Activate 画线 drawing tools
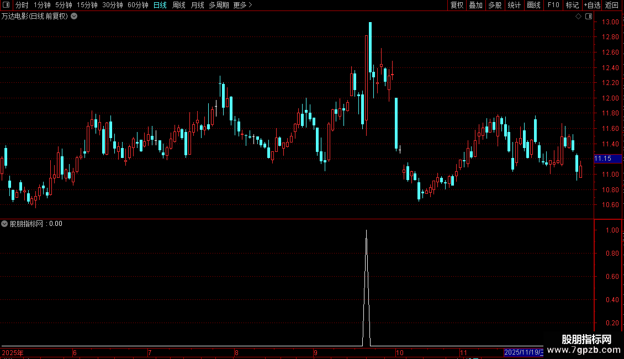Image resolution: width=624 pixels, height=359 pixels. (533, 5)
